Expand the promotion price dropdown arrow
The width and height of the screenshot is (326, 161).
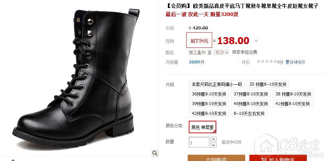click(x=256, y=41)
